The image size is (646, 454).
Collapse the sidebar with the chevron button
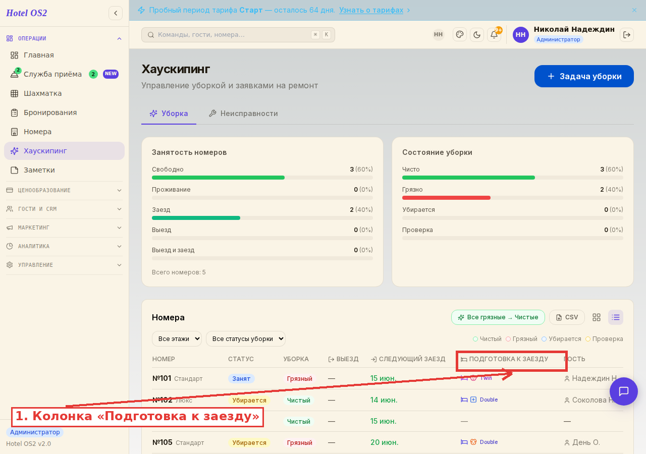point(116,13)
